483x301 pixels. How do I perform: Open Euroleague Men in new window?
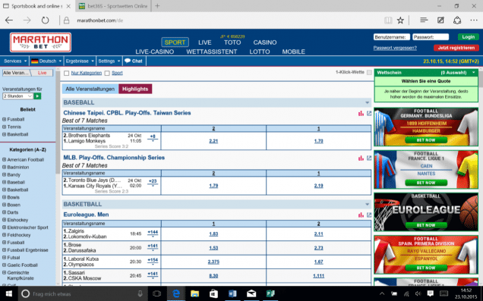pyautogui.click(x=369, y=215)
